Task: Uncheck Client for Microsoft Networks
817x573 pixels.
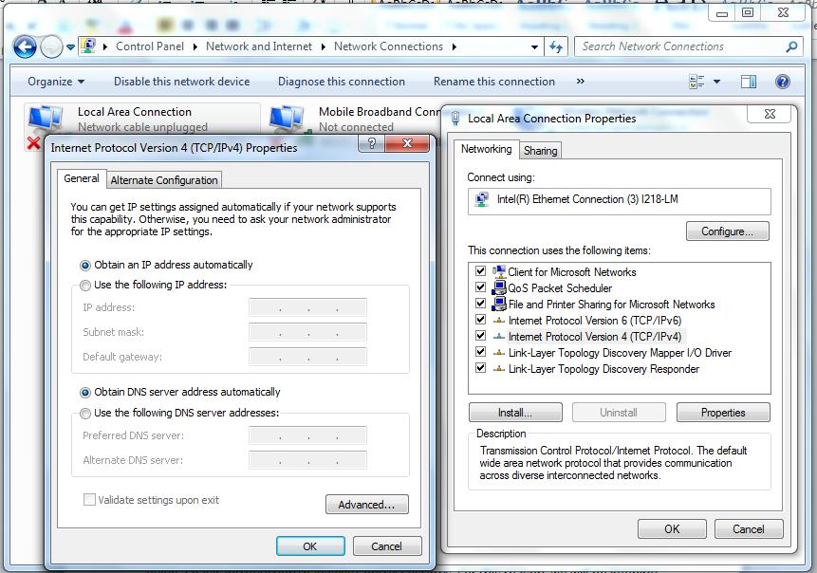Action: (480, 271)
